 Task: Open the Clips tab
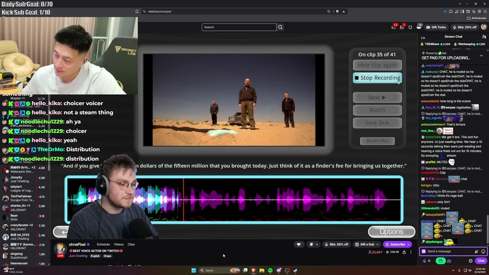(131, 244)
